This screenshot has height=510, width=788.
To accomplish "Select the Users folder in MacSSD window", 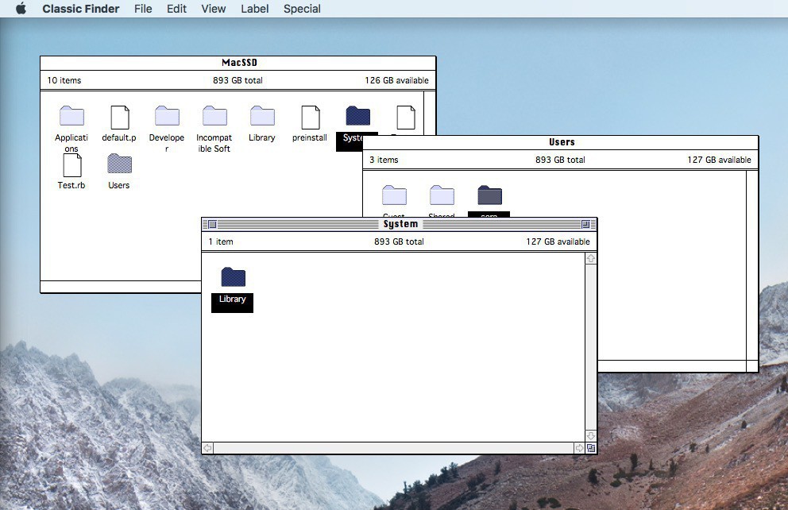I will [119, 164].
